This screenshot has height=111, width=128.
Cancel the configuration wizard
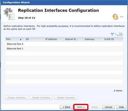[108, 107]
